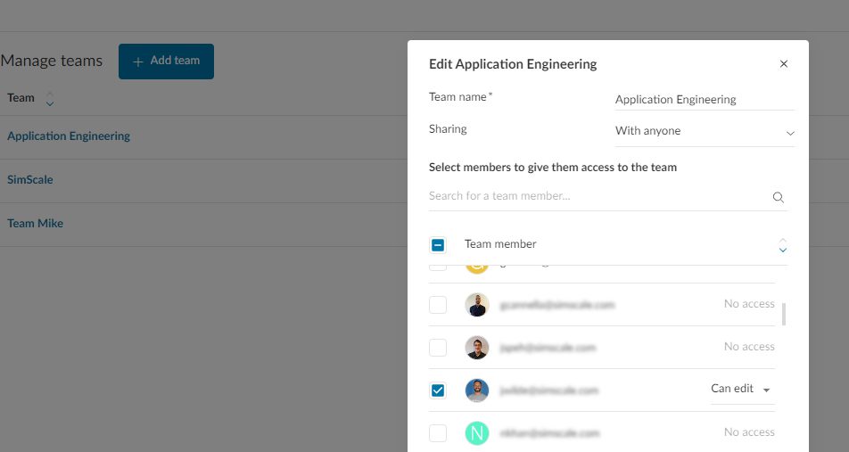Open the Application Engineering team link
The height and width of the screenshot is (452, 849).
pyautogui.click(x=69, y=136)
